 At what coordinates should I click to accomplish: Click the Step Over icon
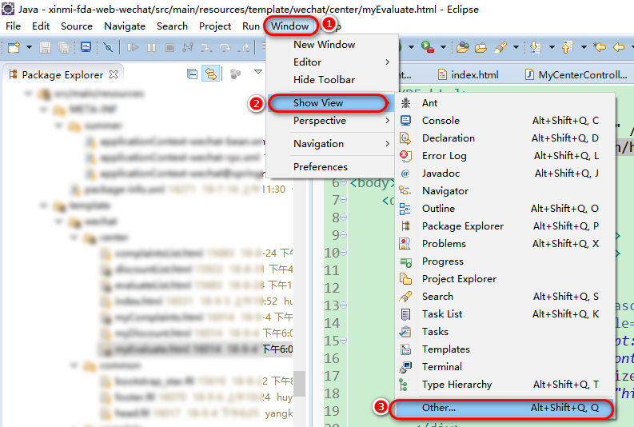(x=225, y=48)
